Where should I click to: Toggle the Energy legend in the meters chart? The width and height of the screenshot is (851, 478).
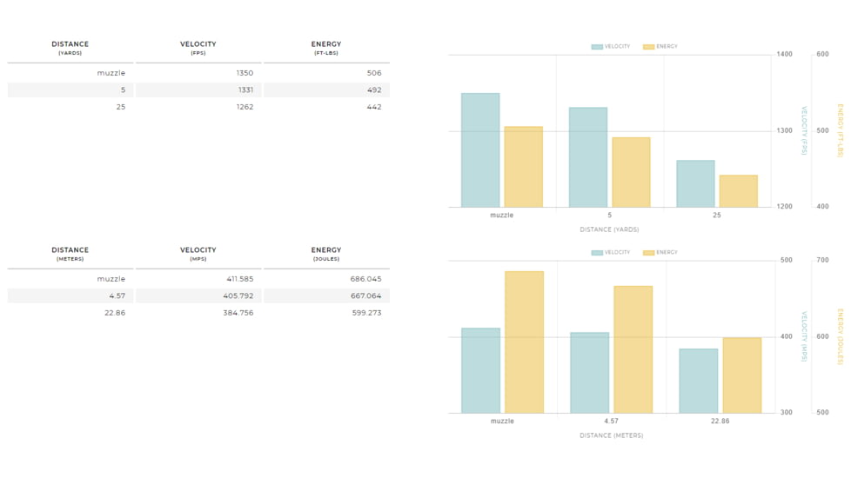[x=660, y=253]
